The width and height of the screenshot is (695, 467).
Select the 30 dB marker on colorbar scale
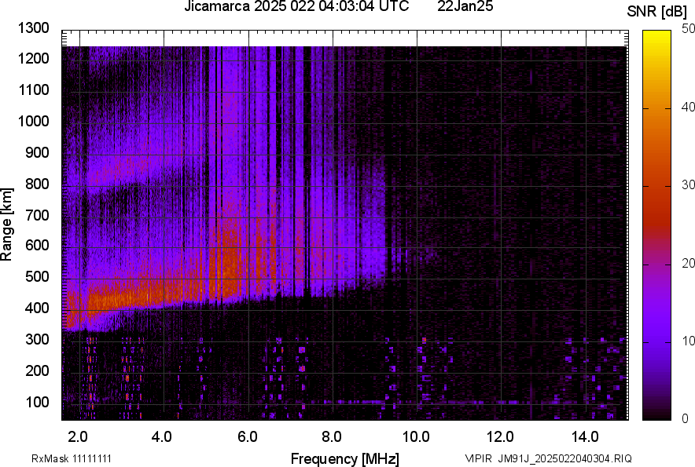pyautogui.click(x=683, y=187)
